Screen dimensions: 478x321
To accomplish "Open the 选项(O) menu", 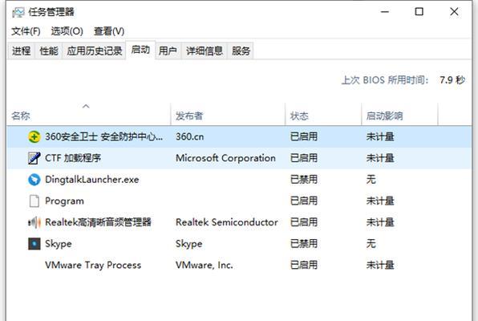I will [x=67, y=31].
